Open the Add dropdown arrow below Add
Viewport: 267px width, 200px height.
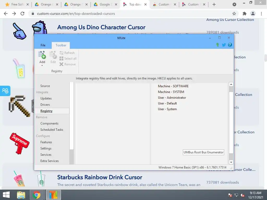click(x=42, y=66)
